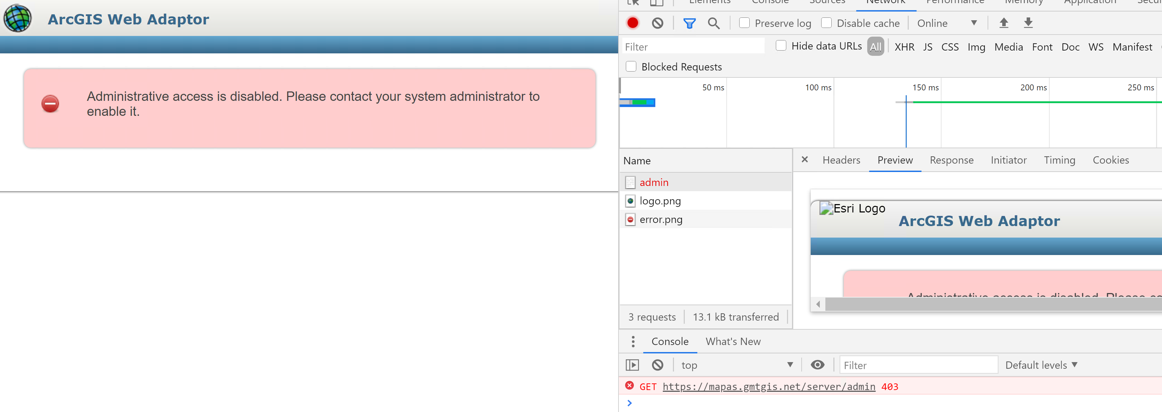Filter requests by Media
1162x412 pixels.
click(x=1008, y=47)
